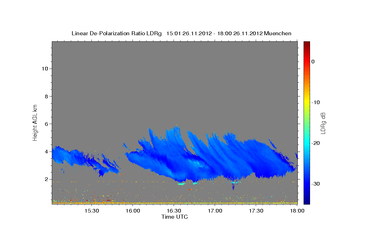368x245 pixels.
Task: Click the cyan spot below cloud at 16:35
Action: (x=182, y=184)
